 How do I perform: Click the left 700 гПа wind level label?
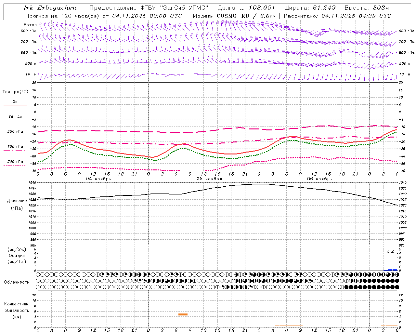point(29,42)
